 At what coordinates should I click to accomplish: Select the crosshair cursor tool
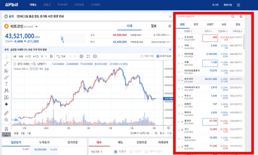coord(6,57)
